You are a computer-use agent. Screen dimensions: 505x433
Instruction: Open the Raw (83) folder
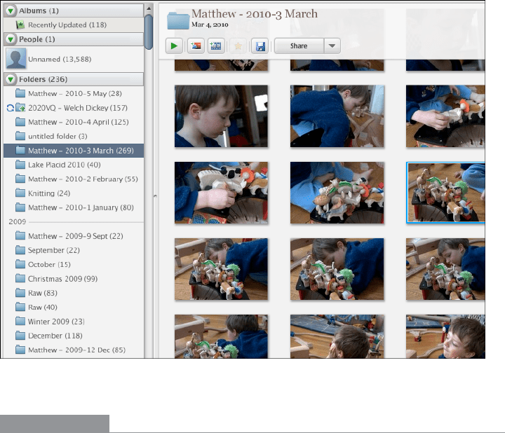point(74,293)
